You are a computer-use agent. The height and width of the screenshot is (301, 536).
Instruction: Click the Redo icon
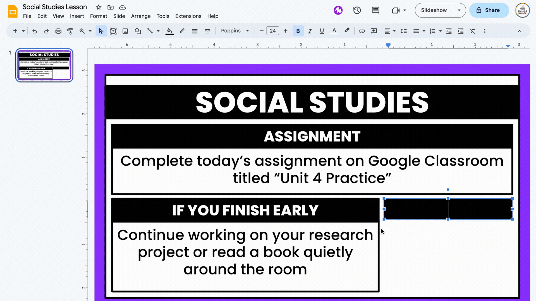point(46,31)
